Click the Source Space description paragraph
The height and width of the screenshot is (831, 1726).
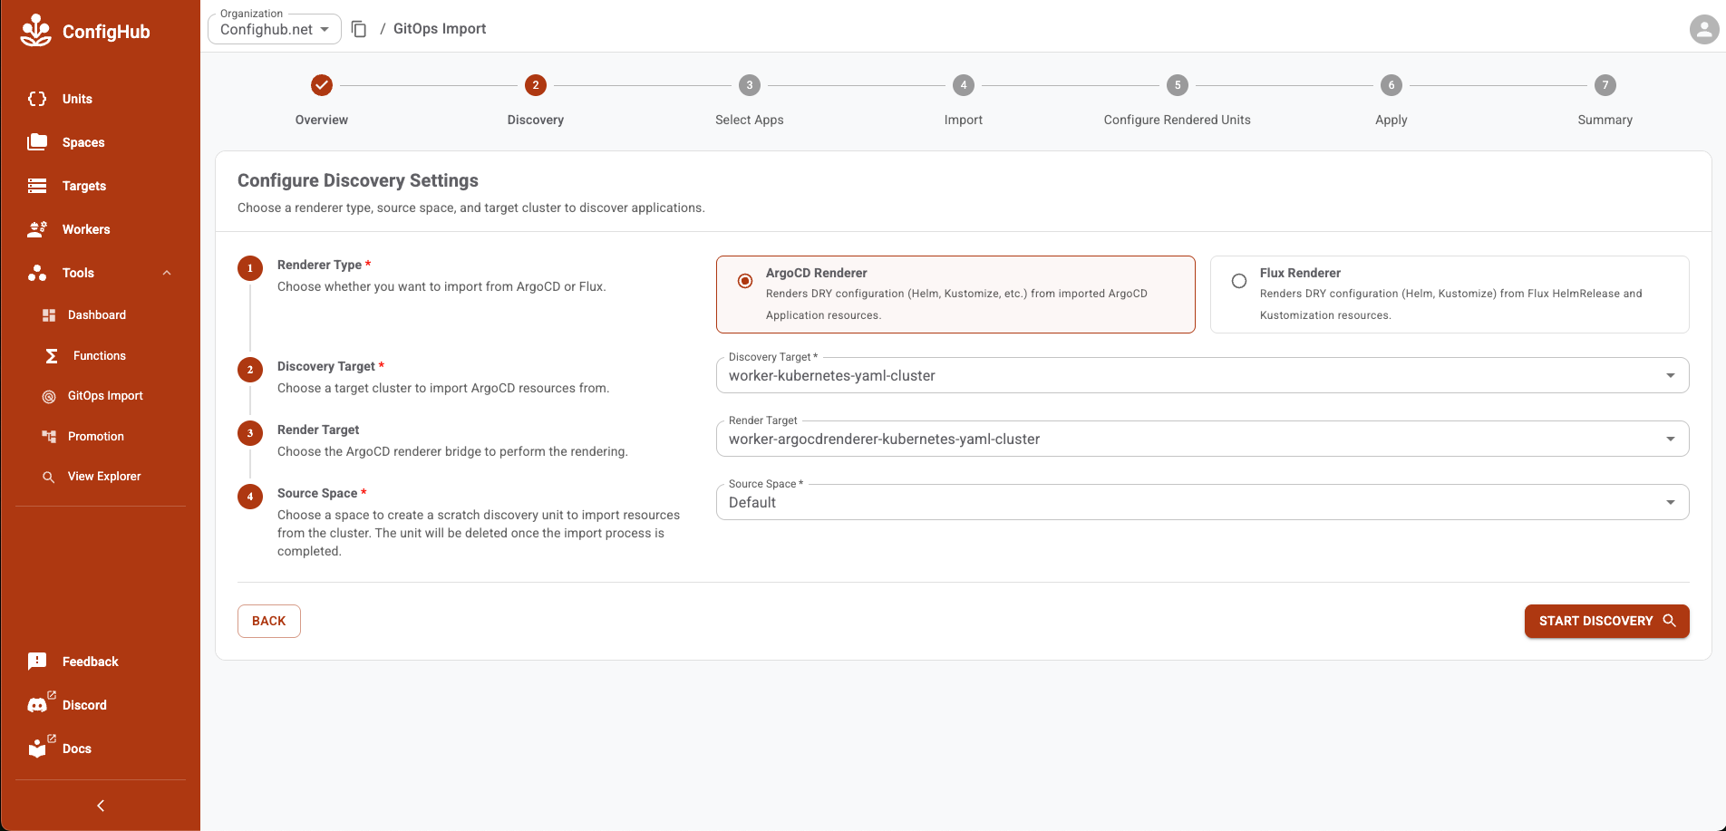(479, 533)
